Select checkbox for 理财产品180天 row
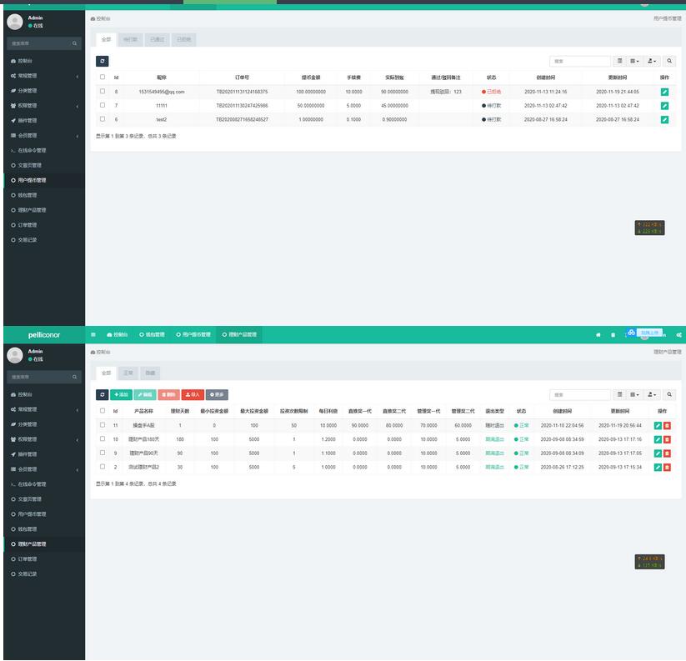The height and width of the screenshot is (661, 686). pos(103,438)
